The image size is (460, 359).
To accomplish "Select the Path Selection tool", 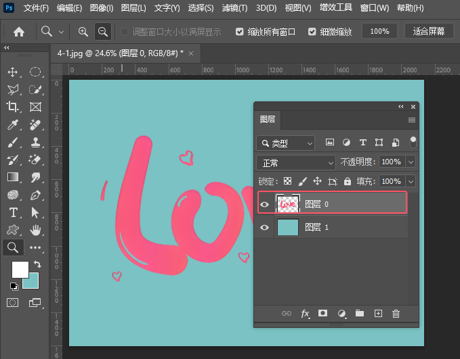I will [35, 212].
